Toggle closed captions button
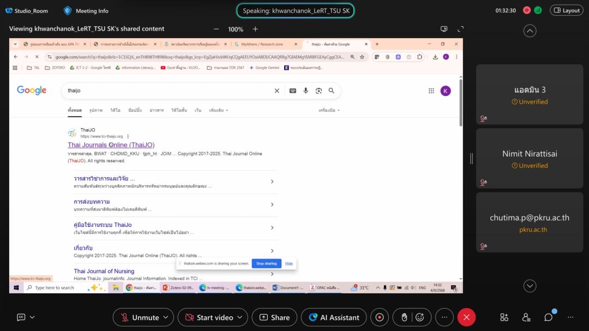The image size is (589, 331). (21, 317)
